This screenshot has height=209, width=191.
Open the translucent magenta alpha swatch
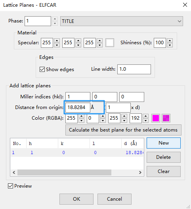(166, 118)
